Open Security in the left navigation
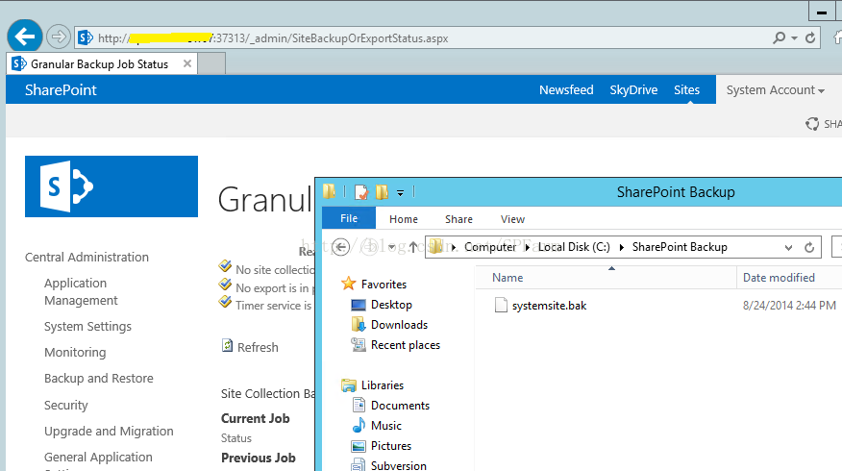This screenshot has height=471, width=842. point(66,405)
